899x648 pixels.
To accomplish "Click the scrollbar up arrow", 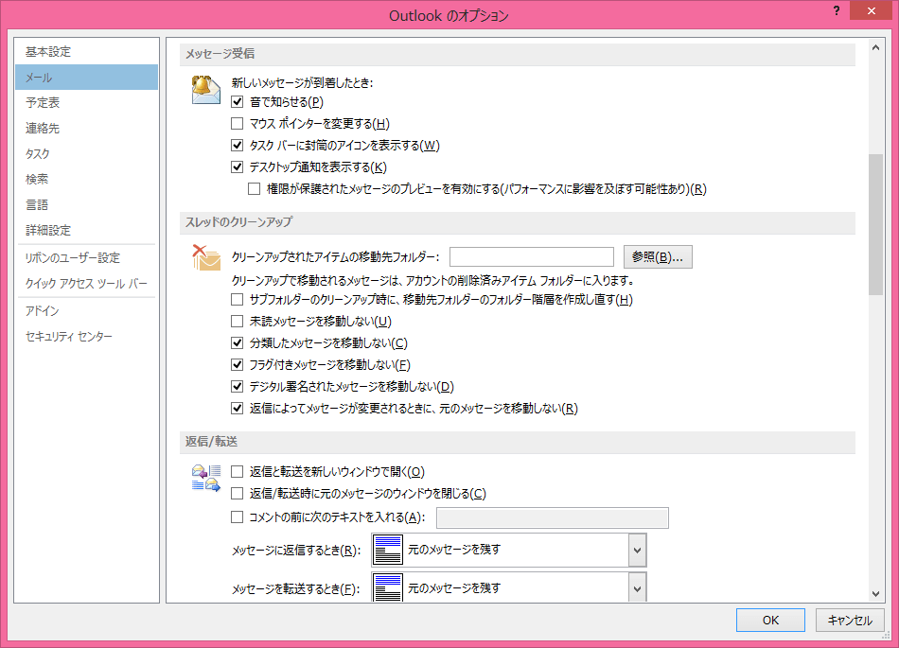I will [875, 48].
